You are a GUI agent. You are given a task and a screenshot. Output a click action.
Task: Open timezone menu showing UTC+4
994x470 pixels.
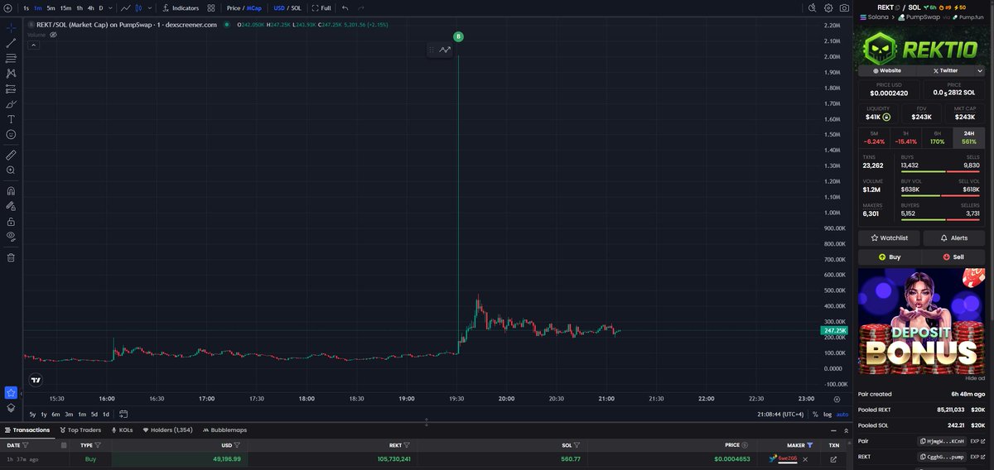pyautogui.click(x=782, y=414)
